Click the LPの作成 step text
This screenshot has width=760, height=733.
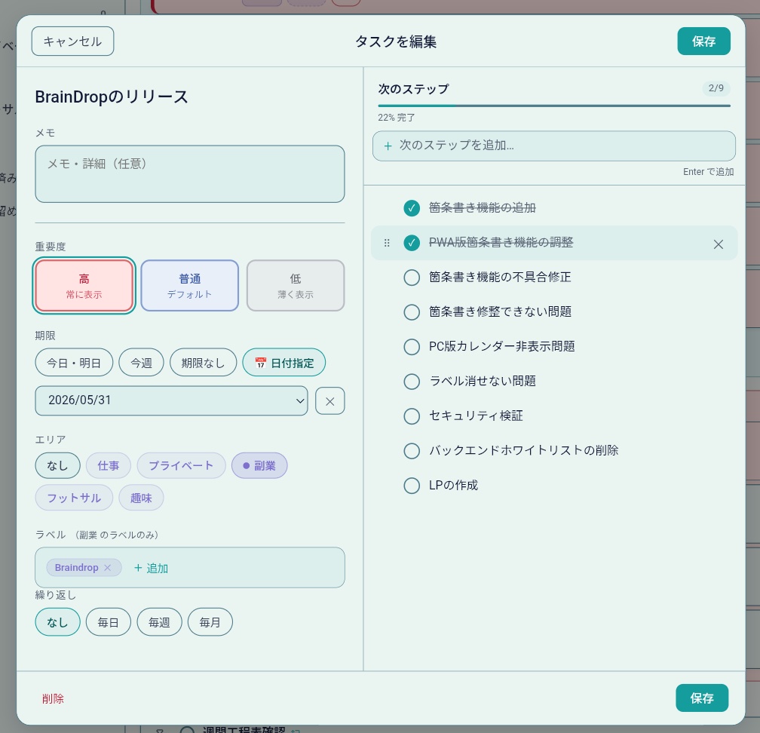(x=453, y=486)
